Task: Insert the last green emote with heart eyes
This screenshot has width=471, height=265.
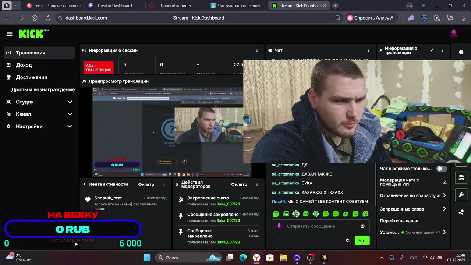Action: [x=365, y=213]
